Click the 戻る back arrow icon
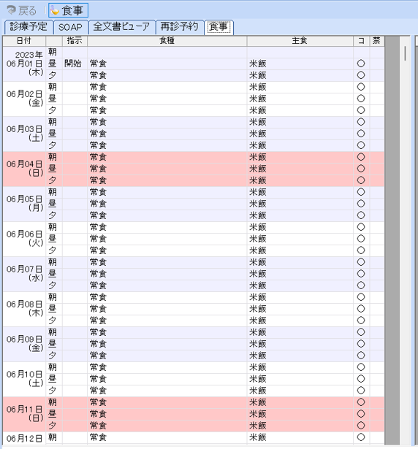418x449 pixels. pos(12,11)
